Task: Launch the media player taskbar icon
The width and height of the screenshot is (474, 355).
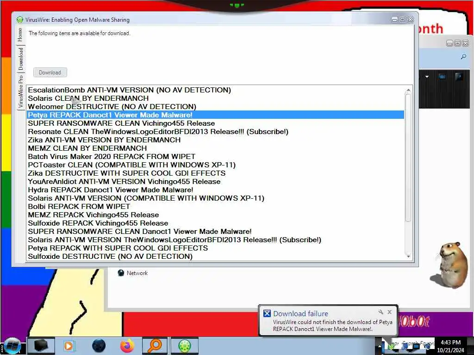Action: pyautogui.click(x=69, y=346)
